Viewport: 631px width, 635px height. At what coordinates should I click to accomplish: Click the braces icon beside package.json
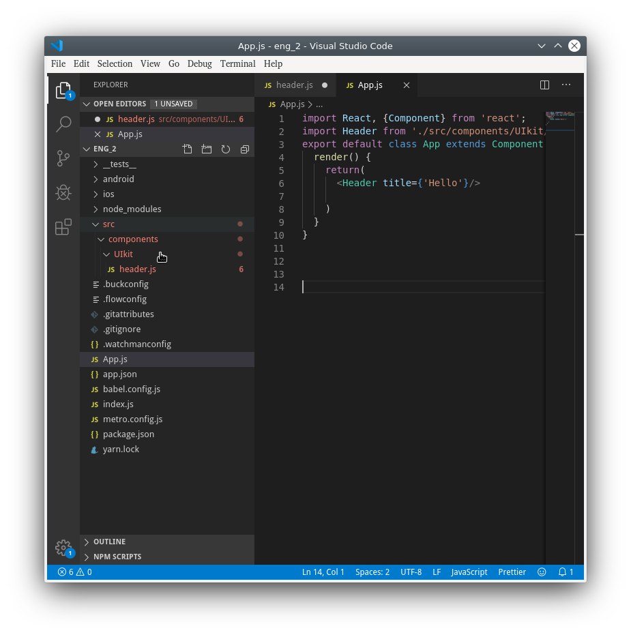click(95, 434)
